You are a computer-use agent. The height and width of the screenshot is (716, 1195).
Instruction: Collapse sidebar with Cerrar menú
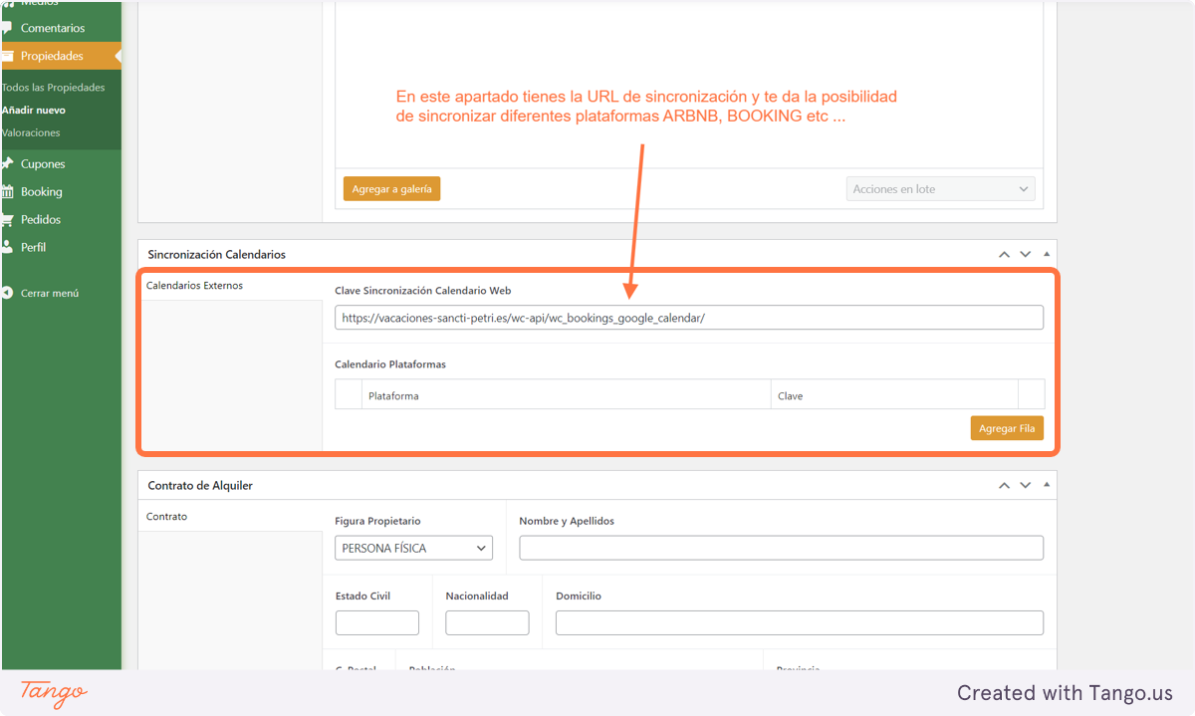point(50,294)
